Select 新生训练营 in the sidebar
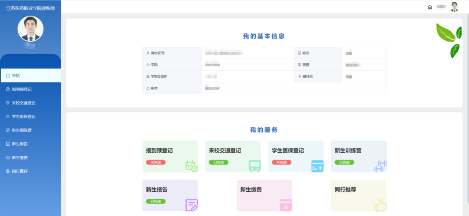The height and width of the screenshot is (216, 469). tap(22, 130)
